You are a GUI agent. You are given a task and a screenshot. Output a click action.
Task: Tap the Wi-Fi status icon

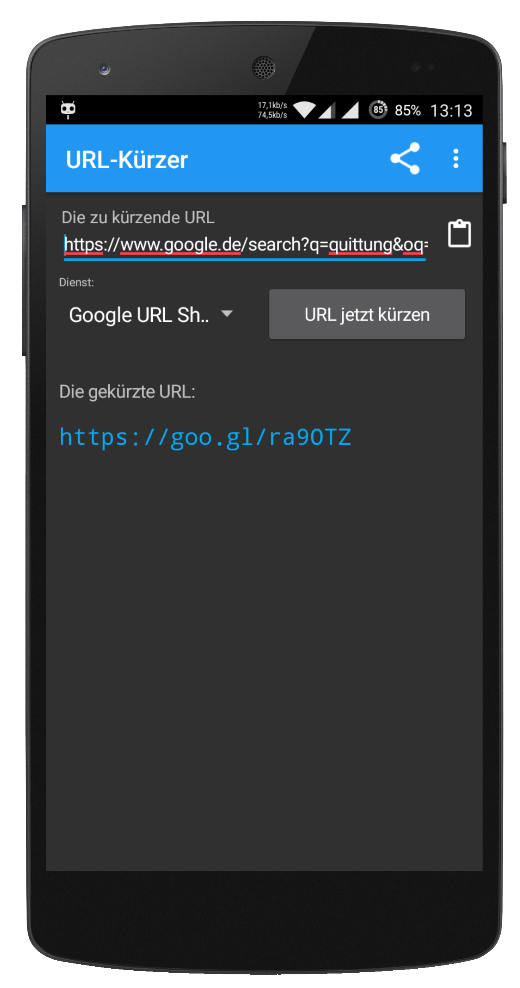coord(304,110)
